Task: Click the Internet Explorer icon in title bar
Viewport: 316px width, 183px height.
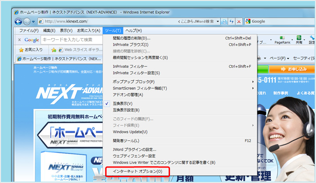Action: click(16, 12)
